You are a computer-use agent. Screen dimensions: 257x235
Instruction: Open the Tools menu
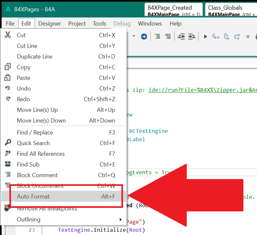tap(99, 24)
